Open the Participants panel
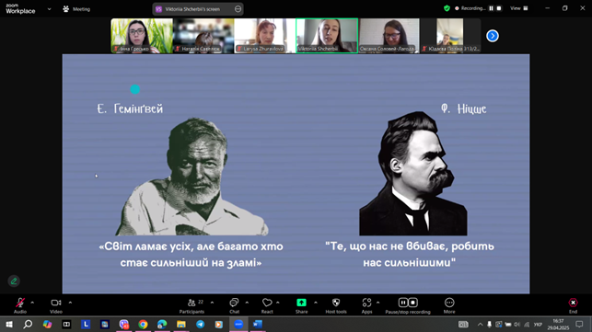The height and width of the screenshot is (332, 592). point(192,305)
